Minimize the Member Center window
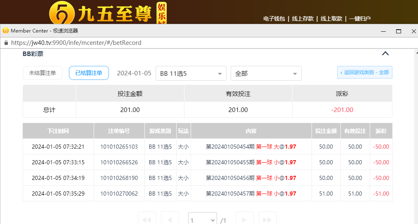418x224 pixels. 383,31
